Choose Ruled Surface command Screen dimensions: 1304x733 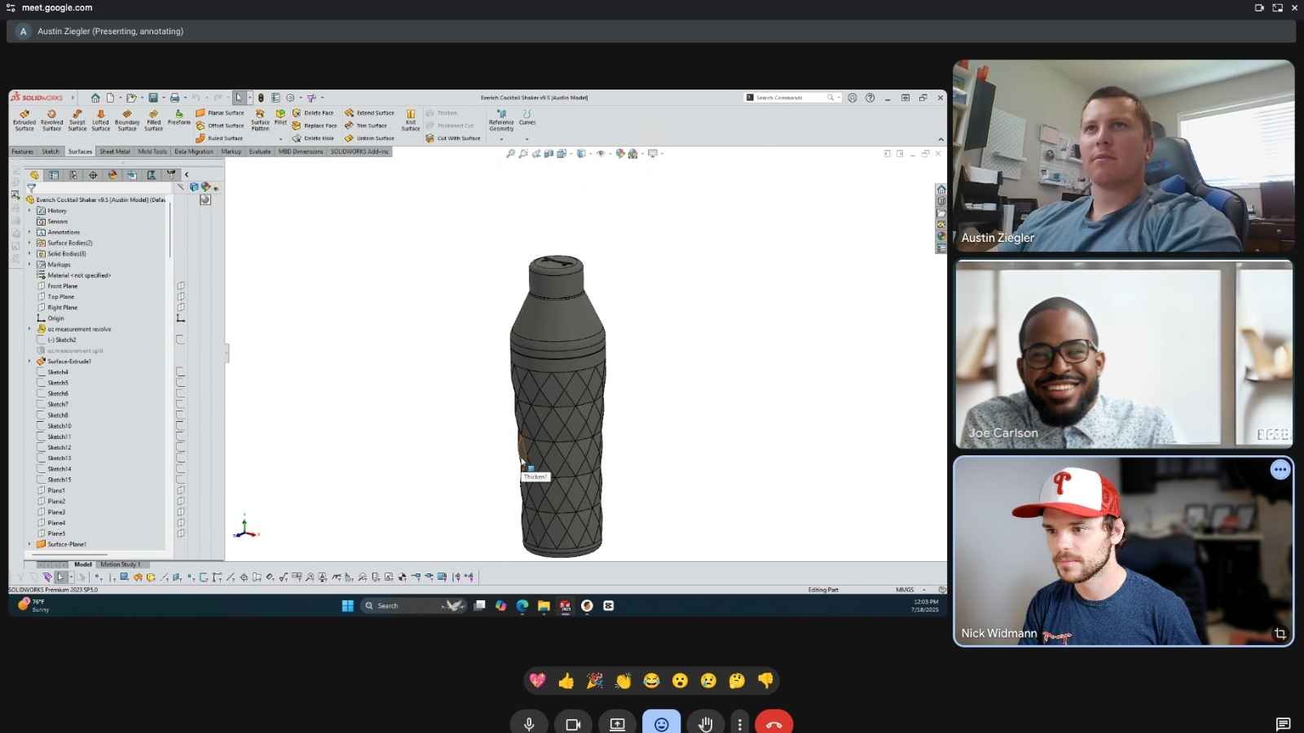219,138
